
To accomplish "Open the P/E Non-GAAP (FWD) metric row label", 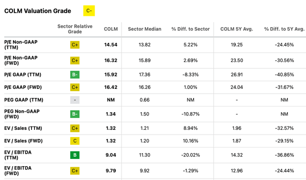I will click(21, 60).
